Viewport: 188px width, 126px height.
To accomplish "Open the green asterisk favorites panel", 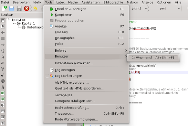I will 3,99.
